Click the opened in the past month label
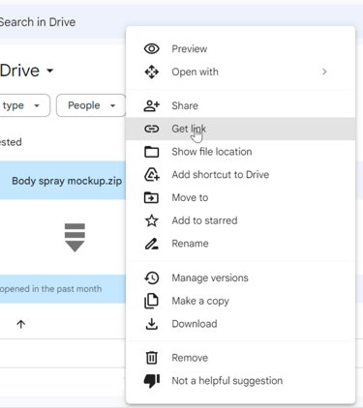Screen dimensions: 363x408 [x=51, y=289]
